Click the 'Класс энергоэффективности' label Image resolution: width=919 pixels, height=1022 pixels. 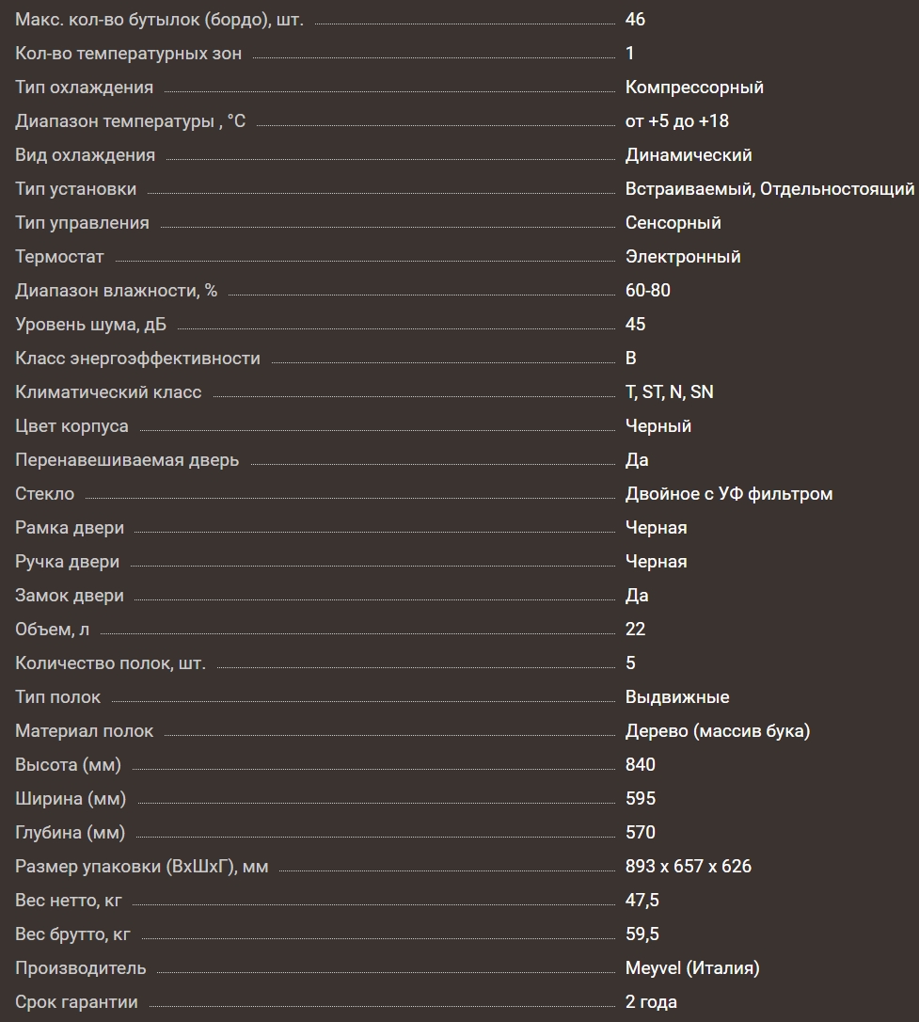click(137, 359)
